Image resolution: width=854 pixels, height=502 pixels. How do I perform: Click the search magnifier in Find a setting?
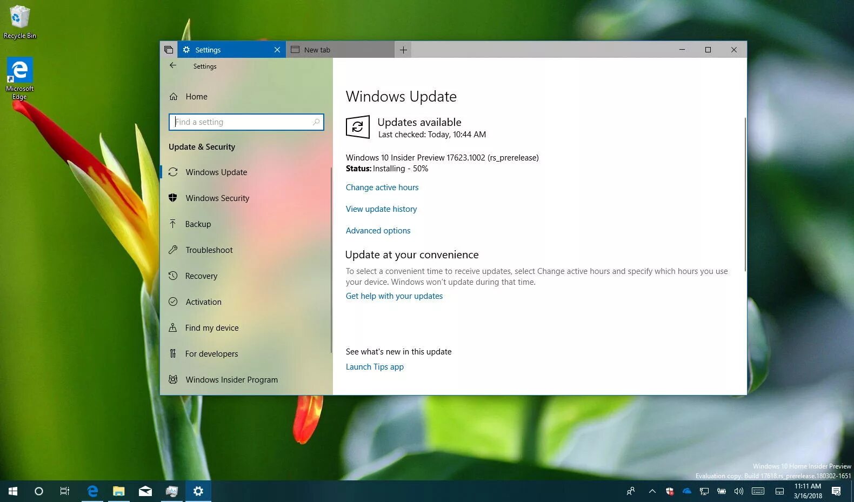[316, 122]
